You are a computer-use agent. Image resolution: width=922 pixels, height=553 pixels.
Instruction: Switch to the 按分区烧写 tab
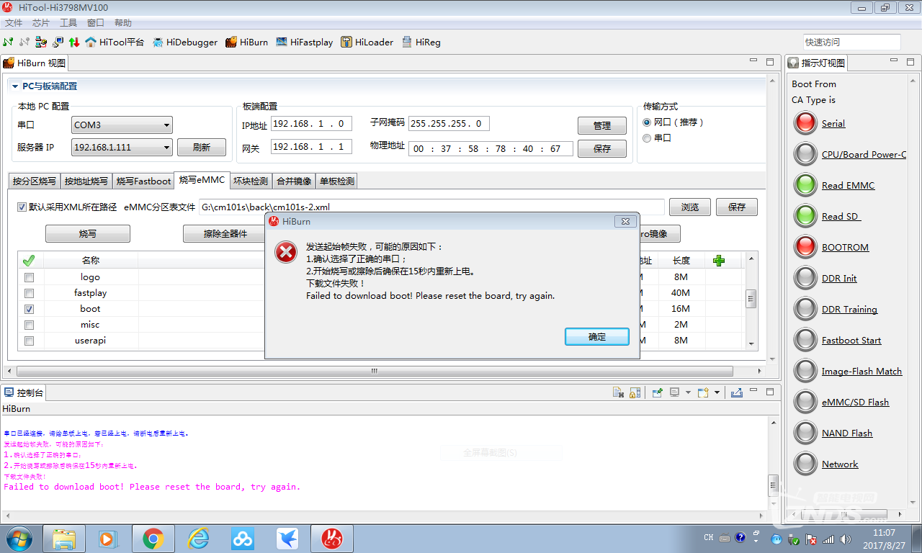pyautogui.click(x=34, y=181)
